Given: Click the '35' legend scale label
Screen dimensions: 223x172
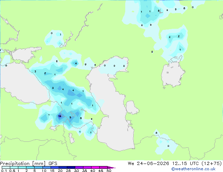Looking at the screenshot, I should coord(84,171).
